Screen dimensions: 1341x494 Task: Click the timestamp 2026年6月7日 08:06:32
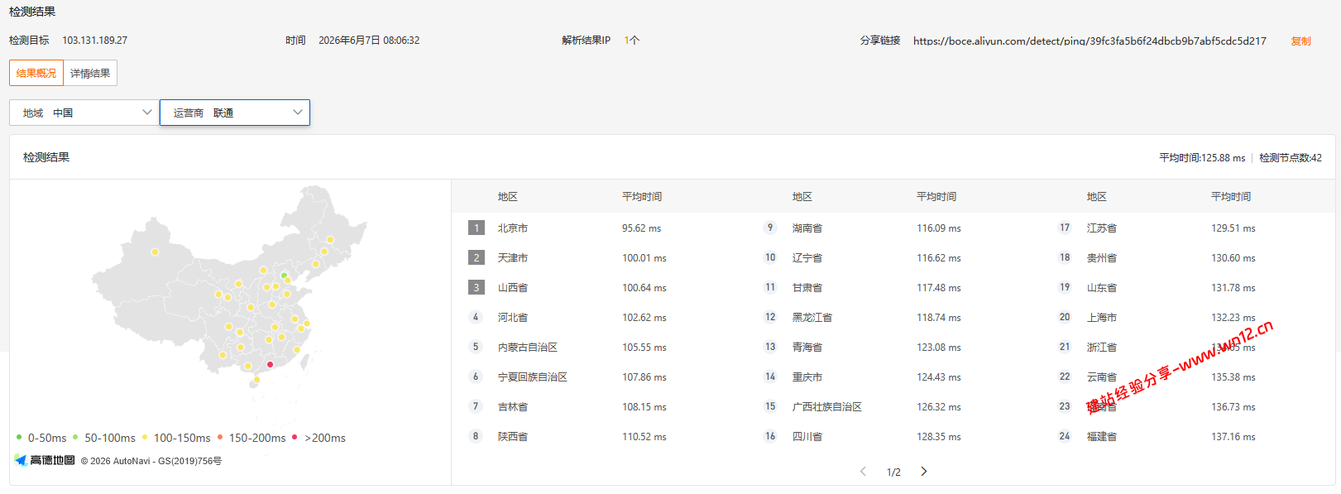click(x=369, y=41)
